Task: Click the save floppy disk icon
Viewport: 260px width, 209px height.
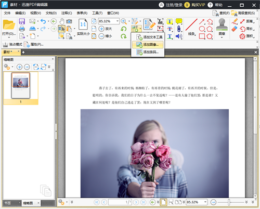Action: point(22,21)
